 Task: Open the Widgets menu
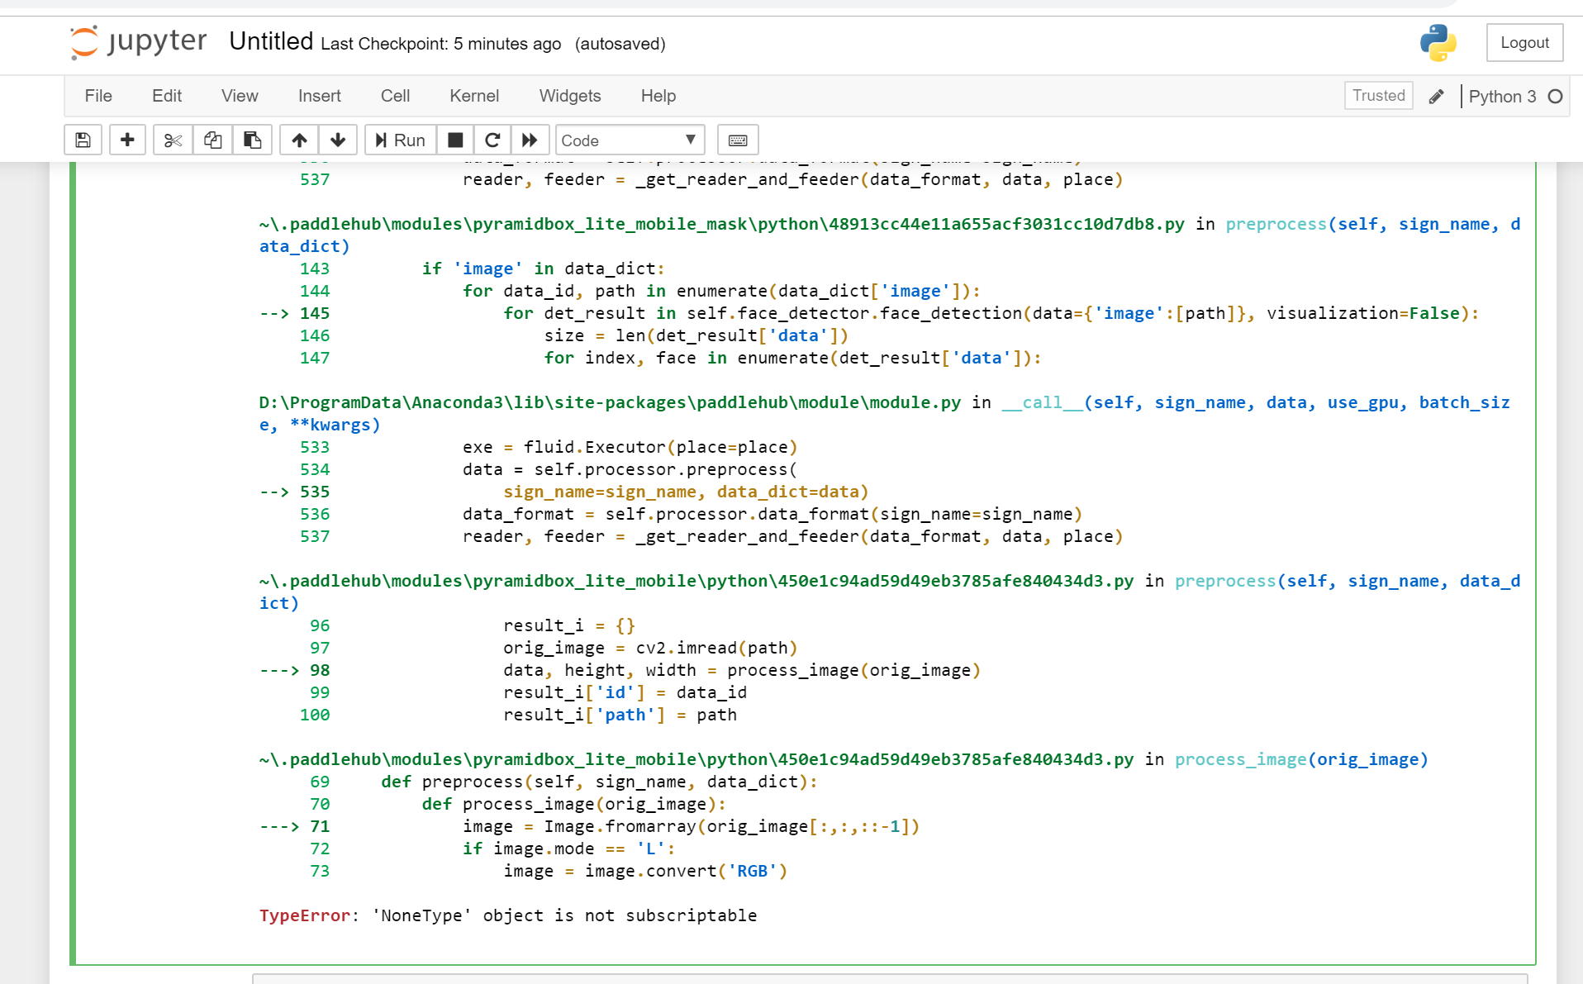(x=570, y=96)
